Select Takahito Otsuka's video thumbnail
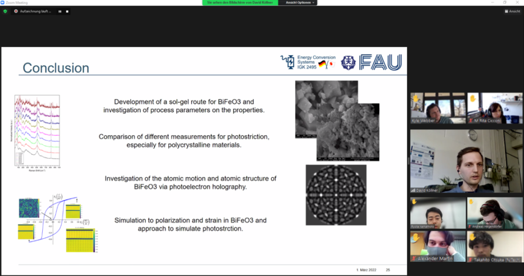 pyautogui.click(x=495, y=246)
